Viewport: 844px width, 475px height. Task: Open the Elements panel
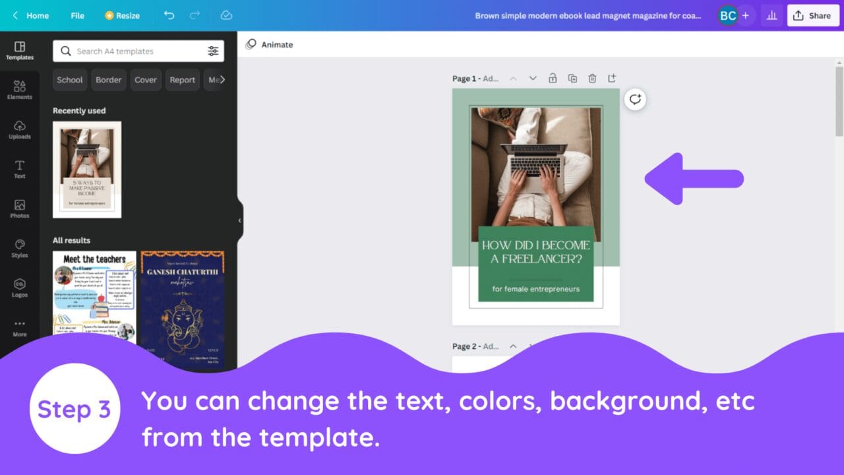(x=19, y=89)
